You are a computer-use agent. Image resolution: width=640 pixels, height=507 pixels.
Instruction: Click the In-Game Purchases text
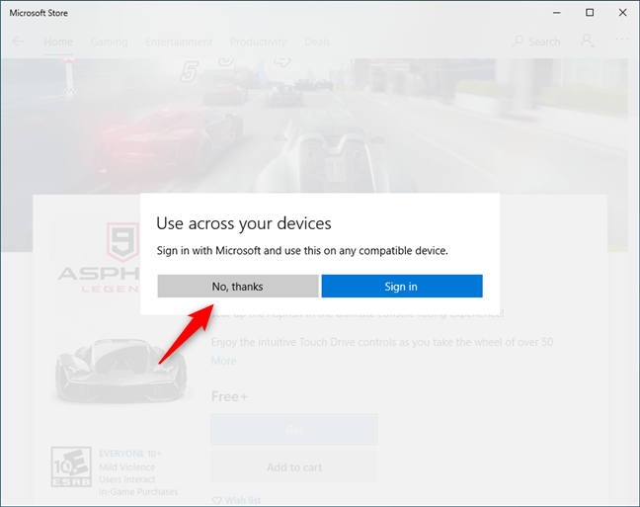tap(138, 491)
